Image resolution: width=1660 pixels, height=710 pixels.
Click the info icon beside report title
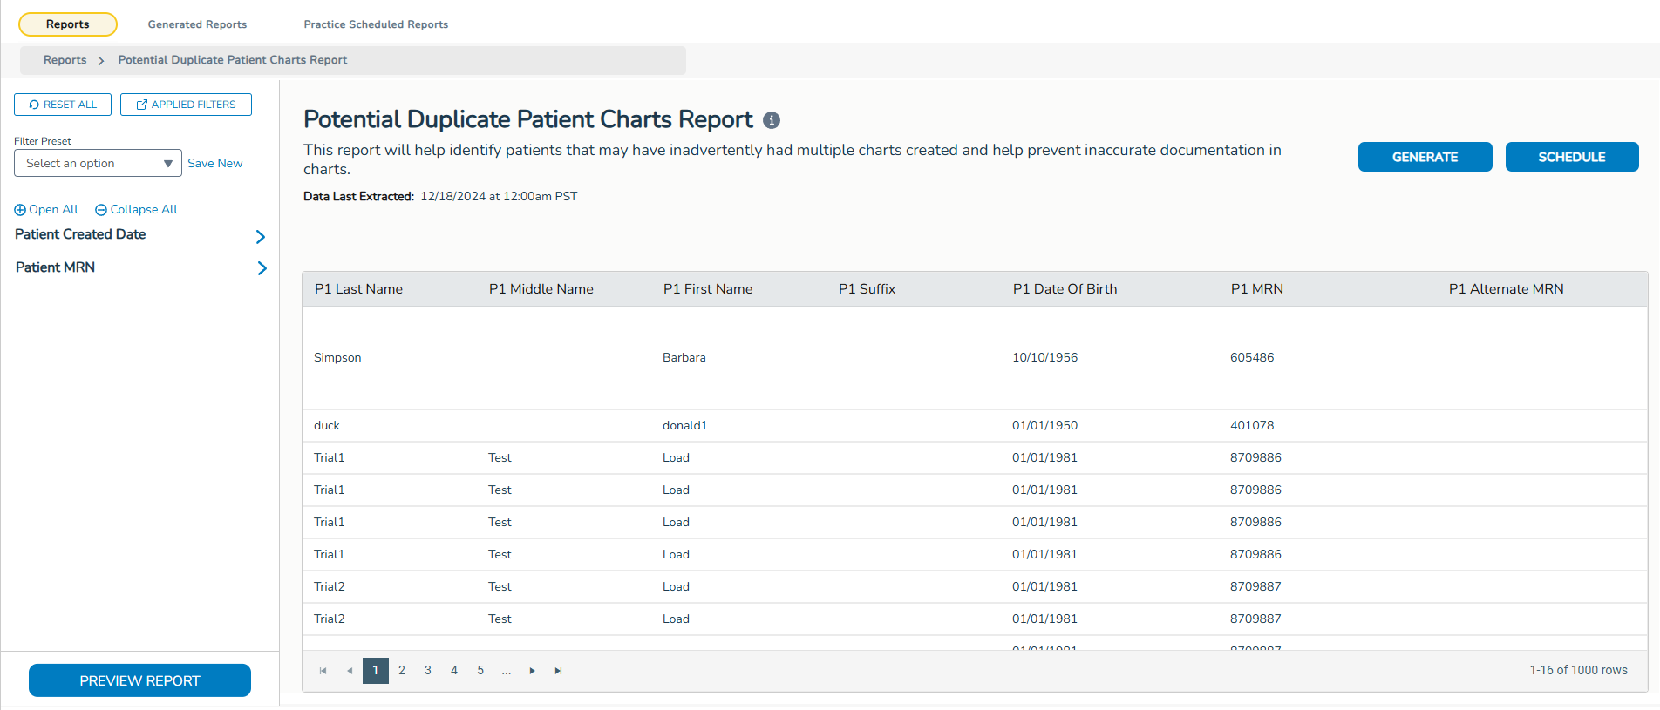772,120
